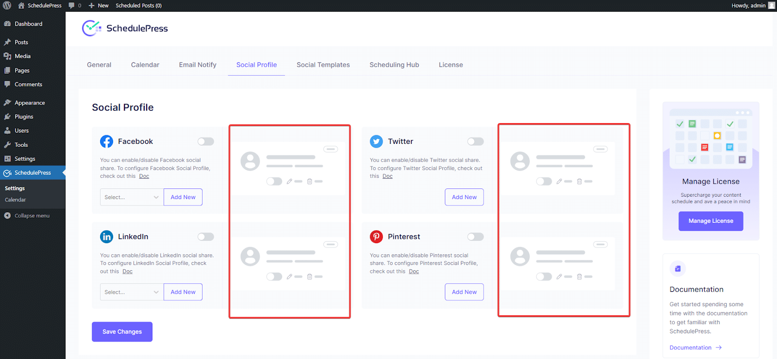Follow the Documentation arrow link
Viewport: 777px width, 359px height.
click(695, 347)
